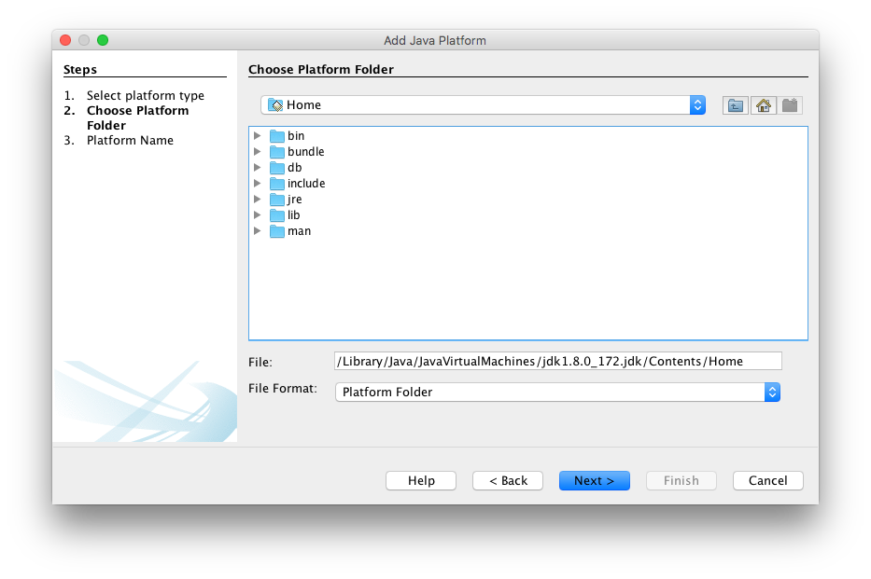Click the New Folder icon
The image size is (871, 579).
pos(790,104)
